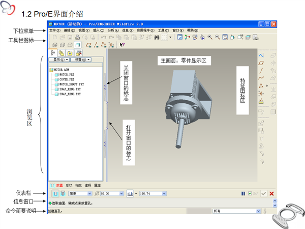Open the 编辑 (Edit) menu

tap(70, 31)
